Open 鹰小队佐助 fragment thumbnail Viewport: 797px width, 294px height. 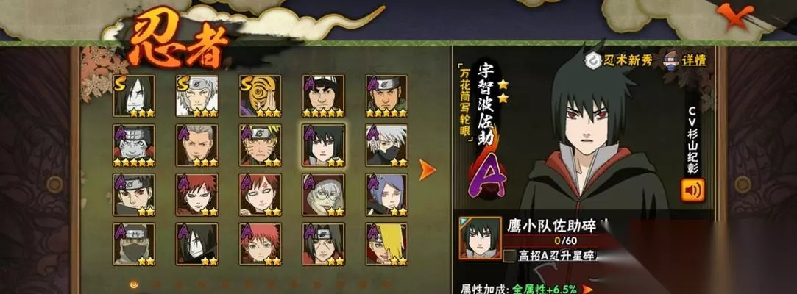tap(481, 238)
